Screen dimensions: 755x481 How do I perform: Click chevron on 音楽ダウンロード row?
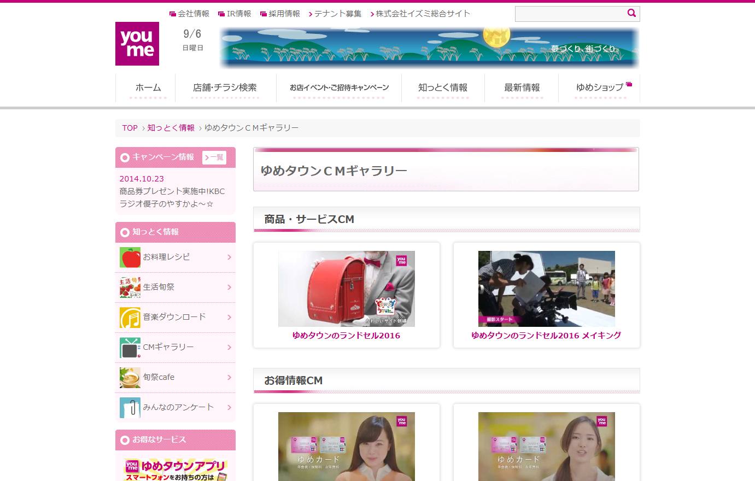tap(229, 317)
